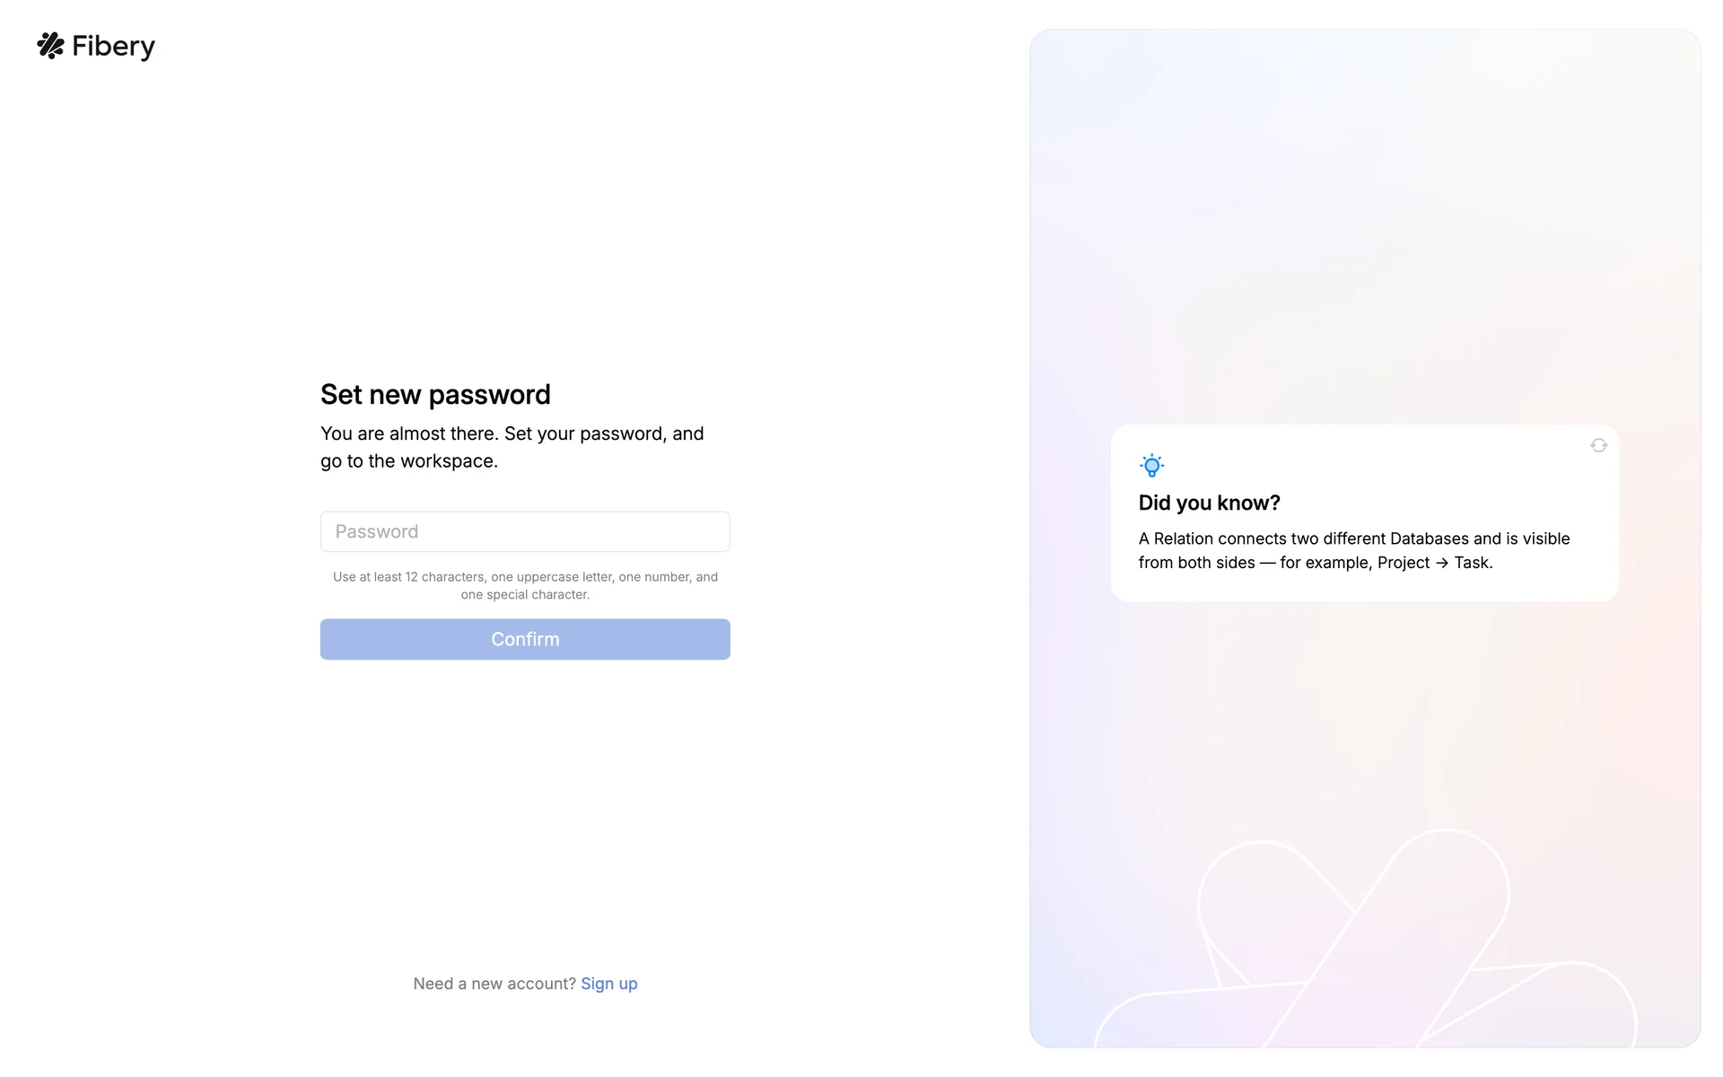Click the blue lightbulb icon
This screenshot has width=1723, height=1077.
tap(1151, 465)
